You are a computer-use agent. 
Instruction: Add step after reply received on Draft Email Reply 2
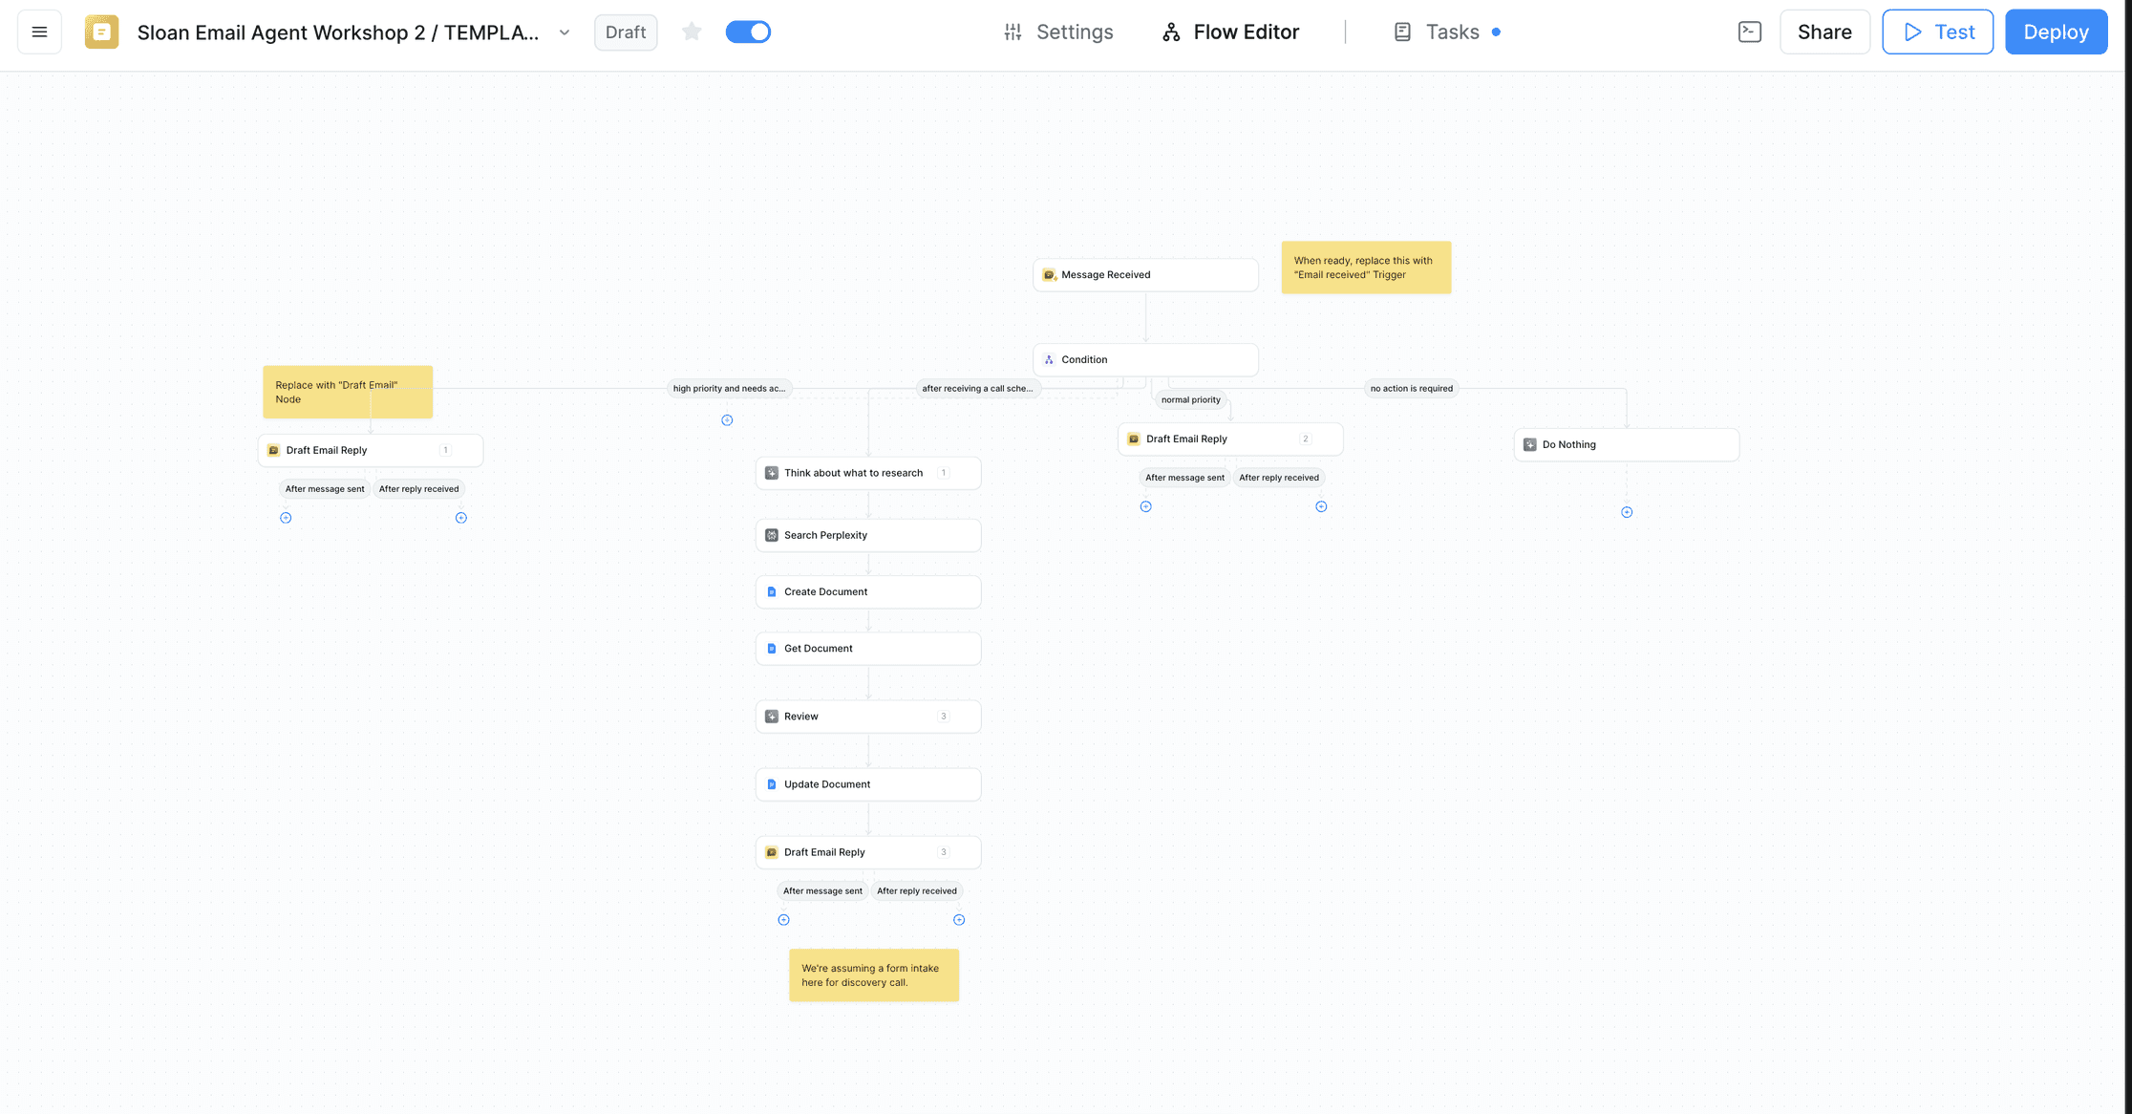tap(1321, 506)
